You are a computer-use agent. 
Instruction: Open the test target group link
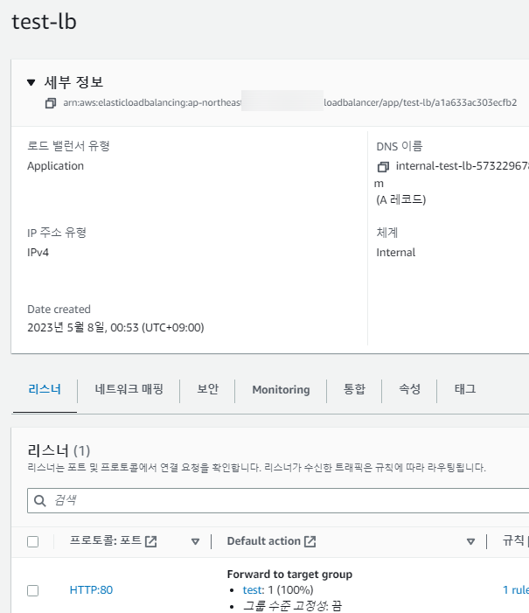[x=252, y=590]
